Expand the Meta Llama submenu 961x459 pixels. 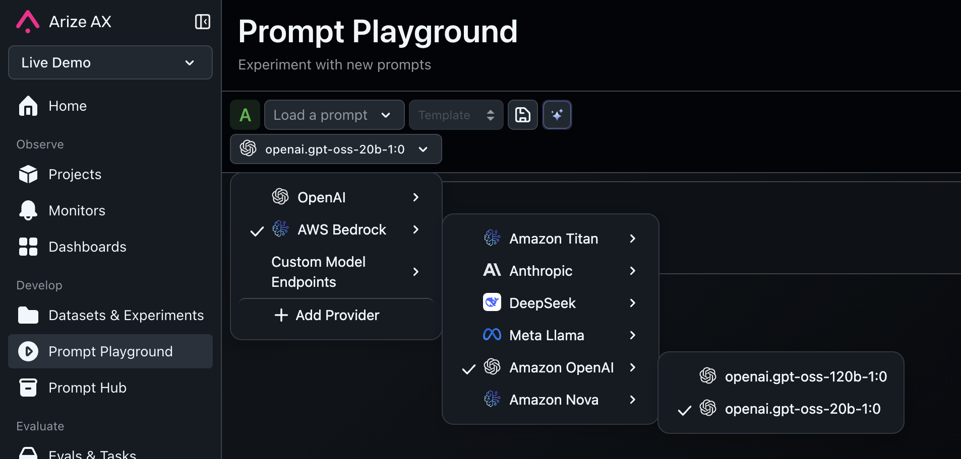tap(547, 335)
